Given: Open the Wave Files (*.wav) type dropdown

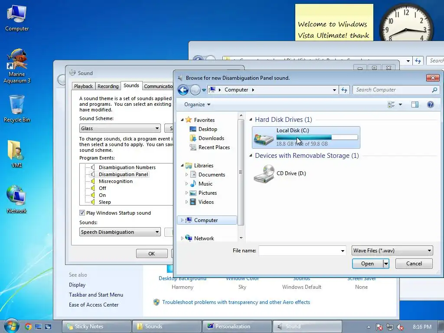Looking at the screenshot, I should tap(392, 250).
